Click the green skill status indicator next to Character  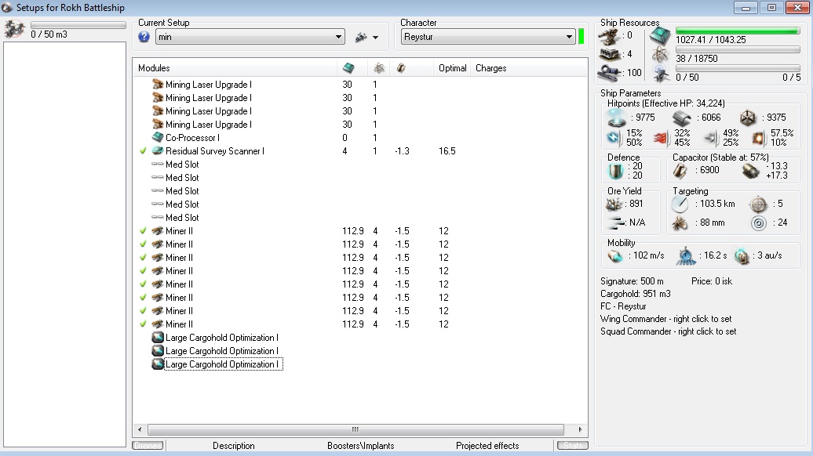(x=581, y=37)
